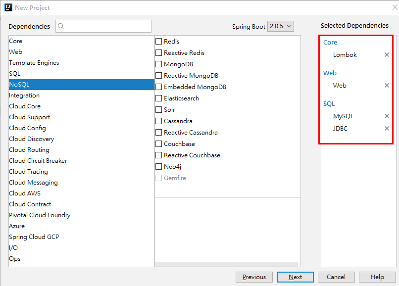Click the Previous button
The height and width of the screenshot is (286, 399).
(x=254, y=277)
